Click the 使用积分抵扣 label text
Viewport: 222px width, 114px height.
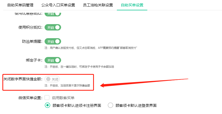point(30,27)
